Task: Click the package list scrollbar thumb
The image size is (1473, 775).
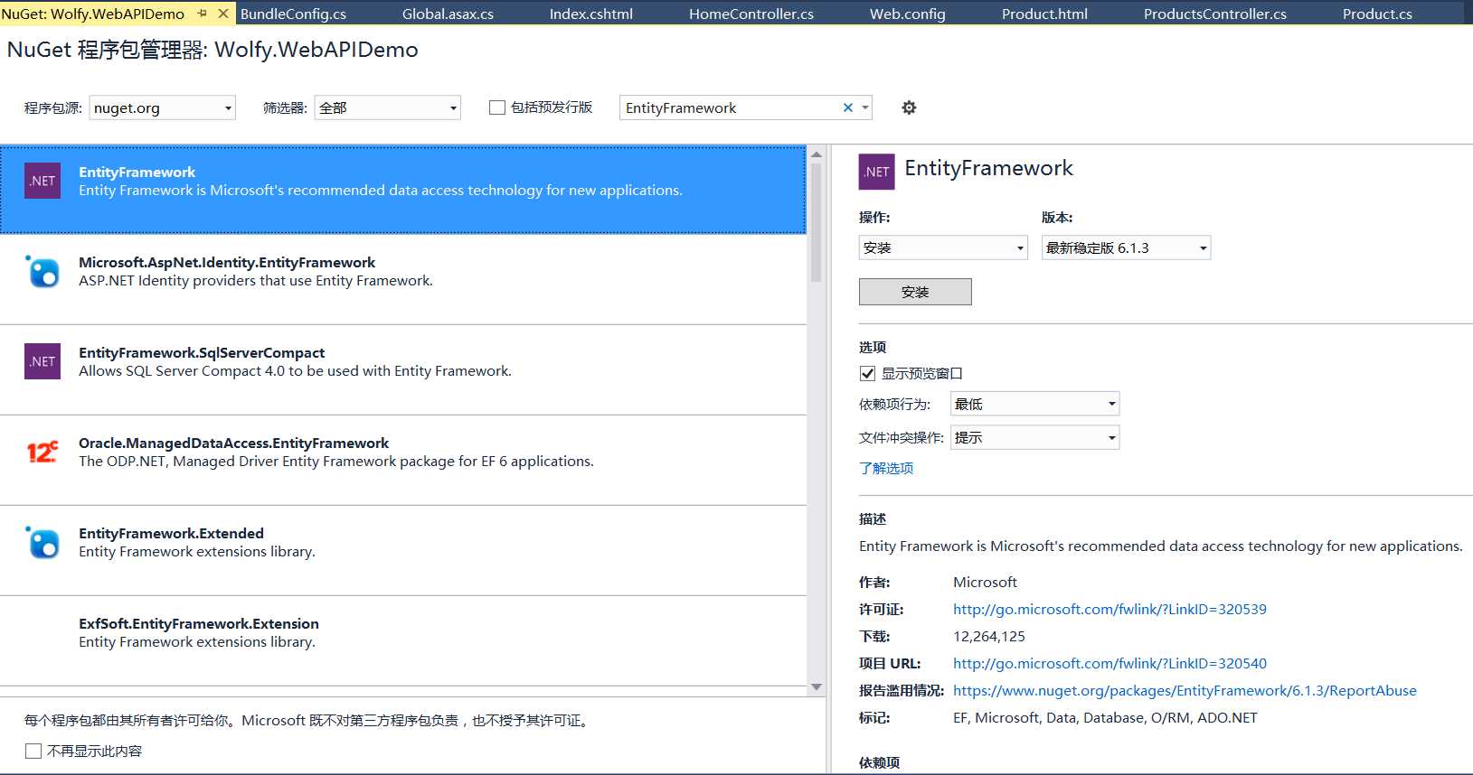Action: (x=817, y=222)
